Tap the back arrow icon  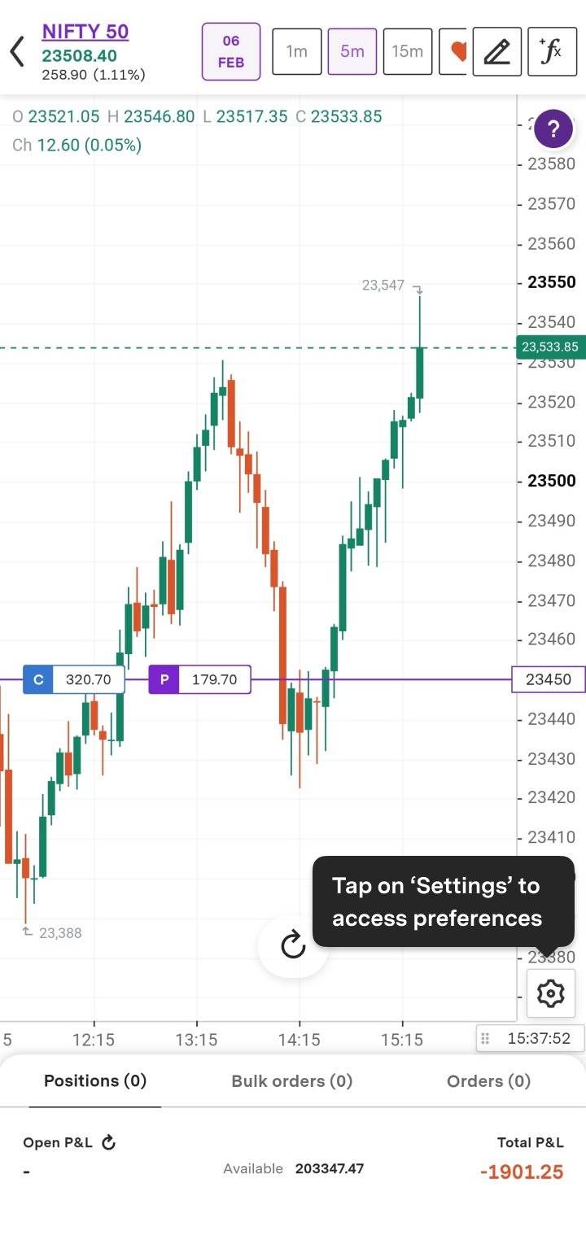tap(17, 52)
